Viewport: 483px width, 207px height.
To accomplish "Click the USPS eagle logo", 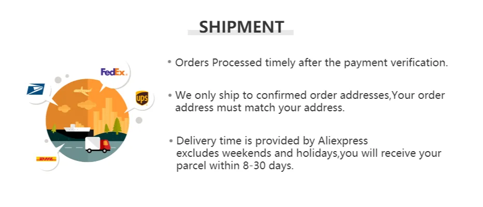I will pos(36,89).
